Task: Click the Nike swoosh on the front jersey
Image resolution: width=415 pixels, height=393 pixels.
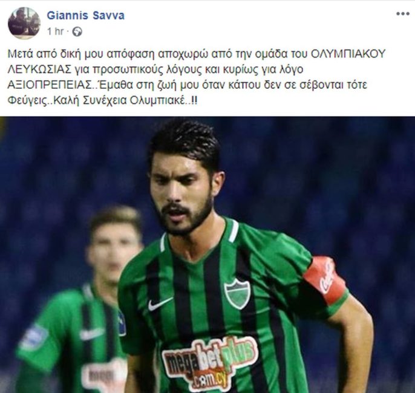Action: [x=160, y=304]
